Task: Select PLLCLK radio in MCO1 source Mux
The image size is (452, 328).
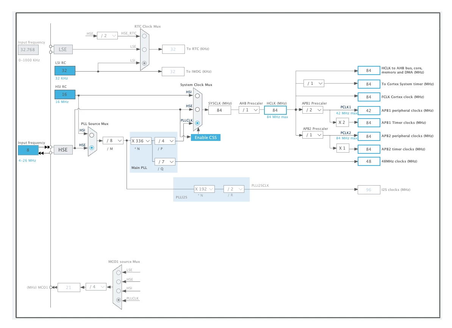Action: coord(119,300)
